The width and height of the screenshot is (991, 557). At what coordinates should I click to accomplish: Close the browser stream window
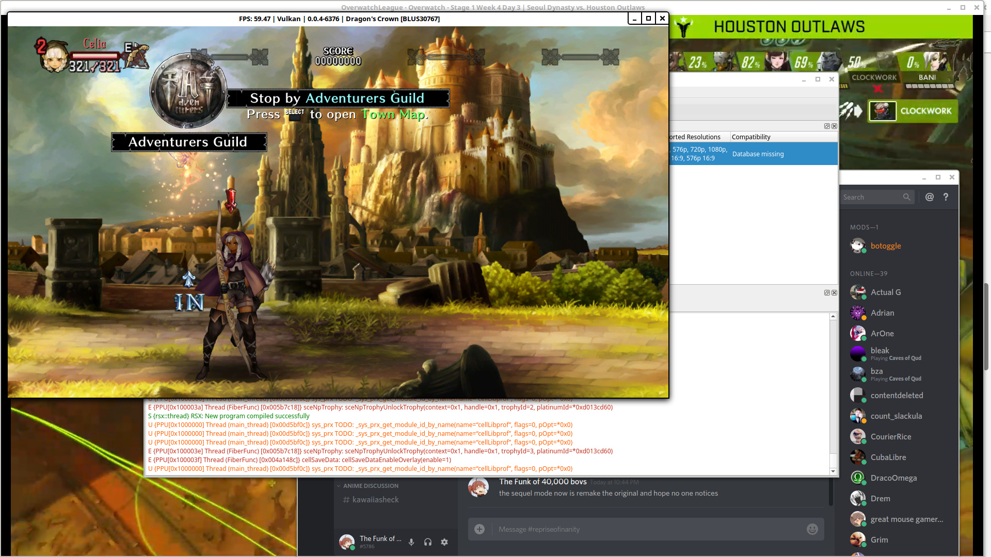[976, 7]
